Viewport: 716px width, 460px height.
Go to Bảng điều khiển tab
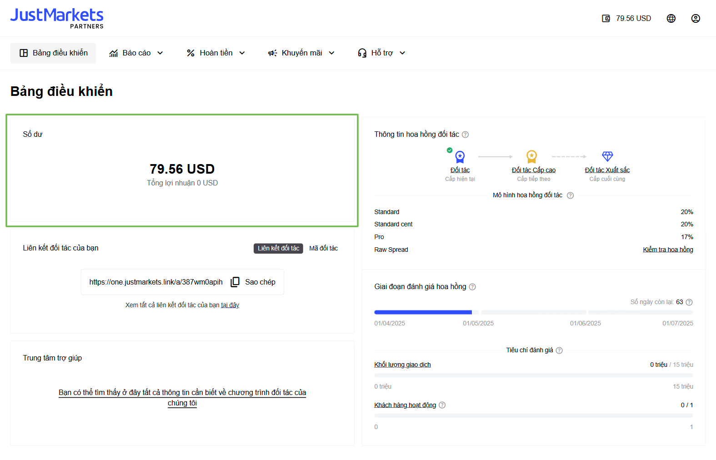(x=53, y=53)
